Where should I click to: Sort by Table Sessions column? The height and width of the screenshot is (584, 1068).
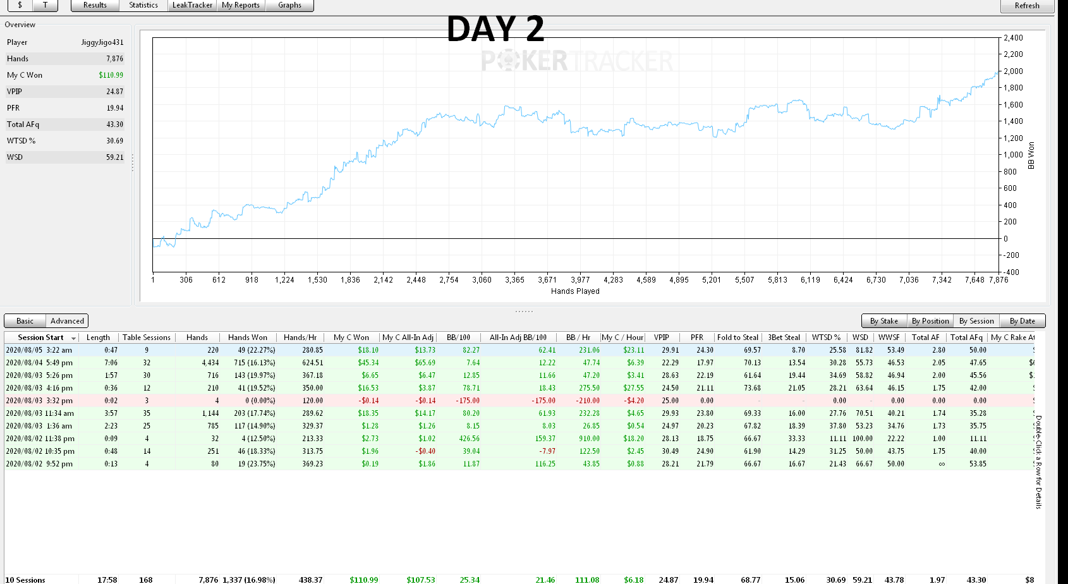[147, 338]
